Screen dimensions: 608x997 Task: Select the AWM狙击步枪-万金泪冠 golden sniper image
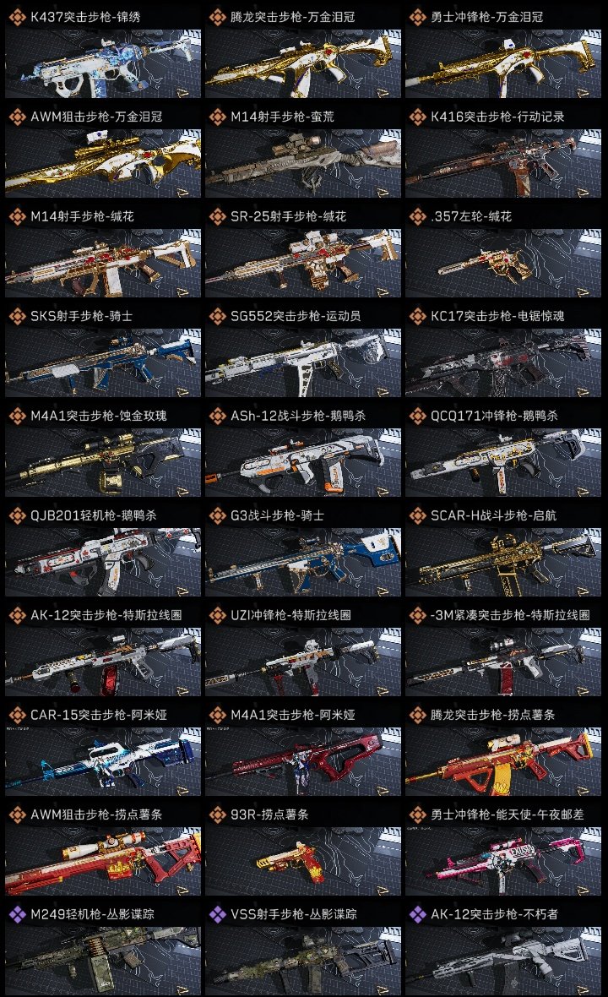103,163
